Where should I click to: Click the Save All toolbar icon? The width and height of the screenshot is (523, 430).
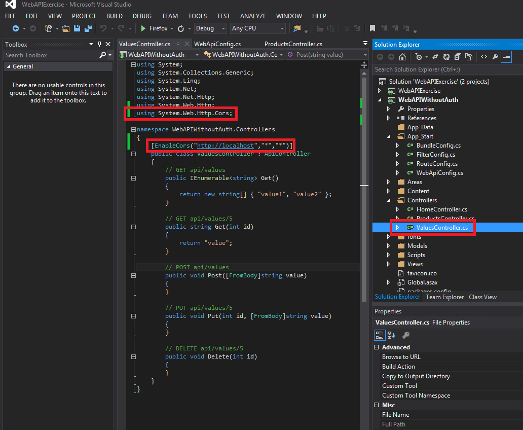point(88,29)
